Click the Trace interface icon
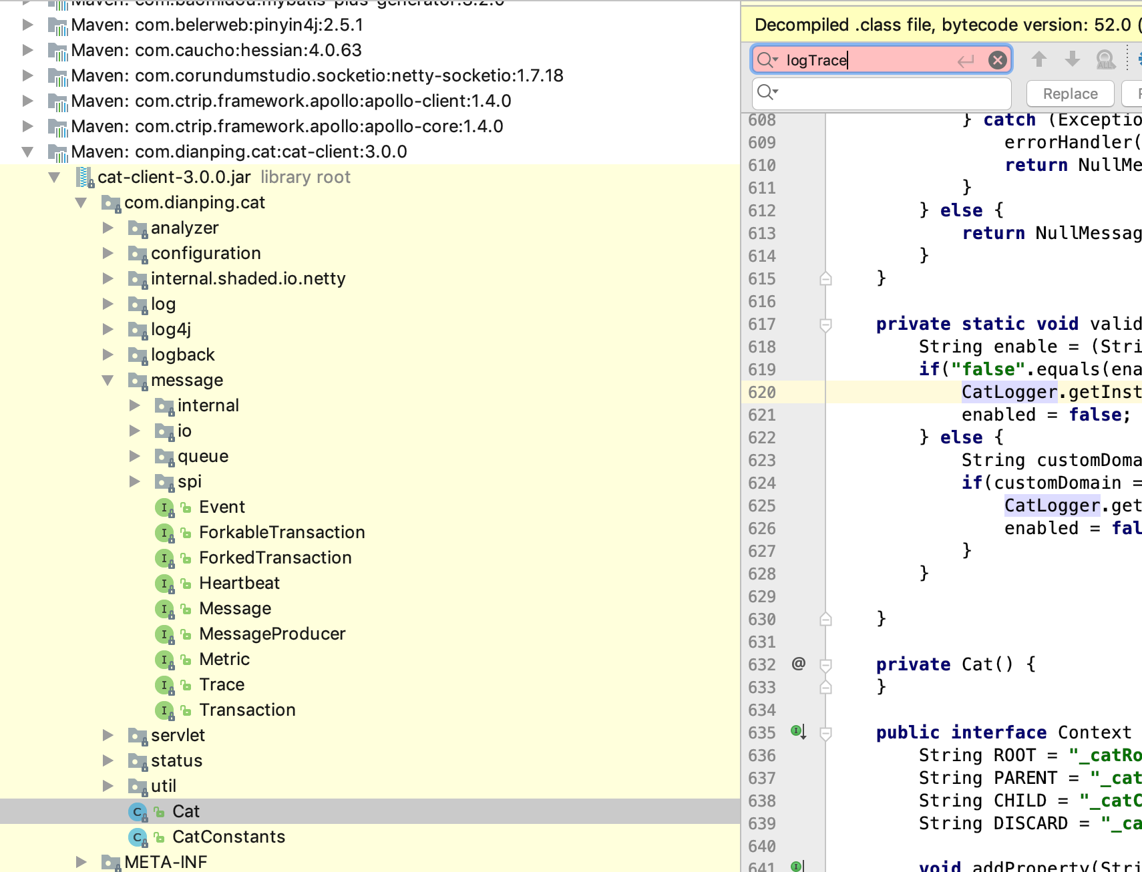The height and width of the screenshot is (872, 1142). click(x=164, y=685)
